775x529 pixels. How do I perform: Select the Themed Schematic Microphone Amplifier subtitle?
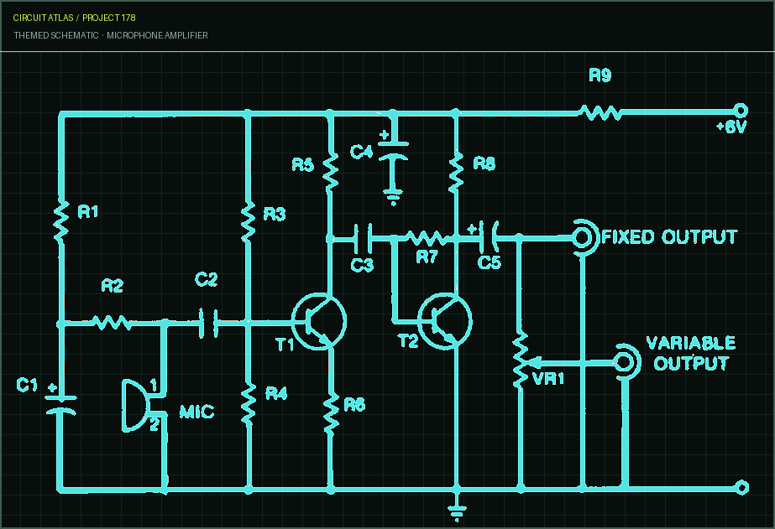coord(111,35)
